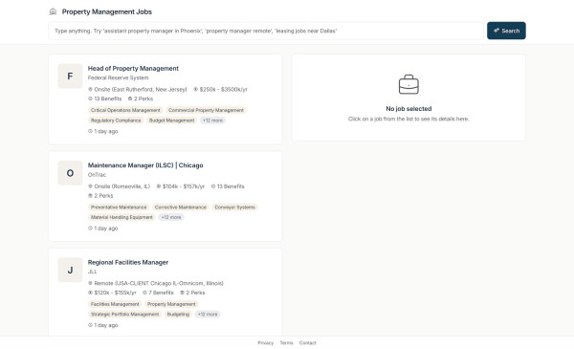The image size is (574, 349).
Task: Click the $250k - $3500k/yr salary text
Action: pyautogui.click(x=223, y=89)
